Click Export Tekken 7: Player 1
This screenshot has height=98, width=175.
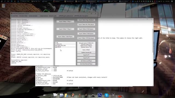coord(65,22)
